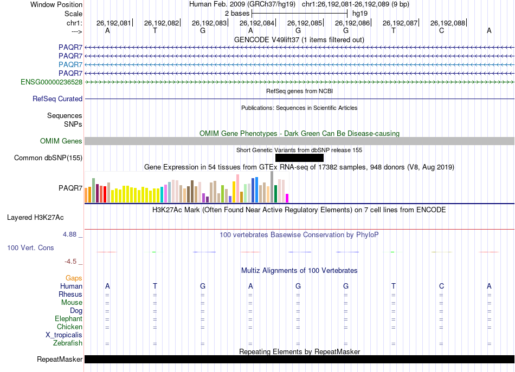Click the ENSG00000236528 gene label
Screen dimensions: 515x372
(51, 82)
